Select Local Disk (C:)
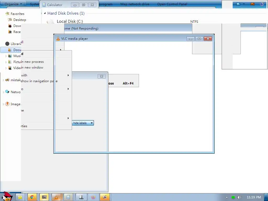Image resolution: width=268 pixels, height=201 pixels. point(70,21)
